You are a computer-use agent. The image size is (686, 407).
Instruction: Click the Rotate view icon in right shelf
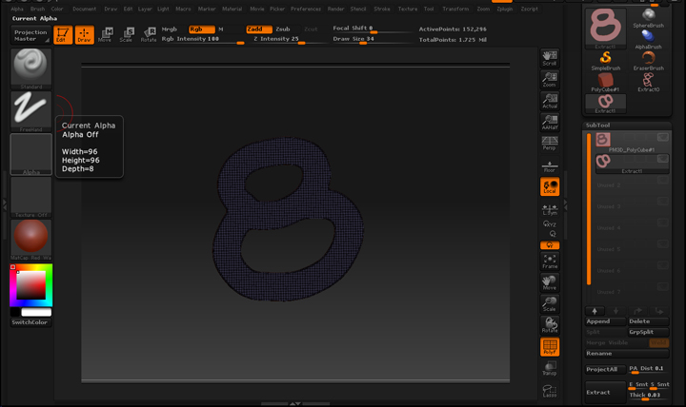pyautogui.click(x=550, y=325)
